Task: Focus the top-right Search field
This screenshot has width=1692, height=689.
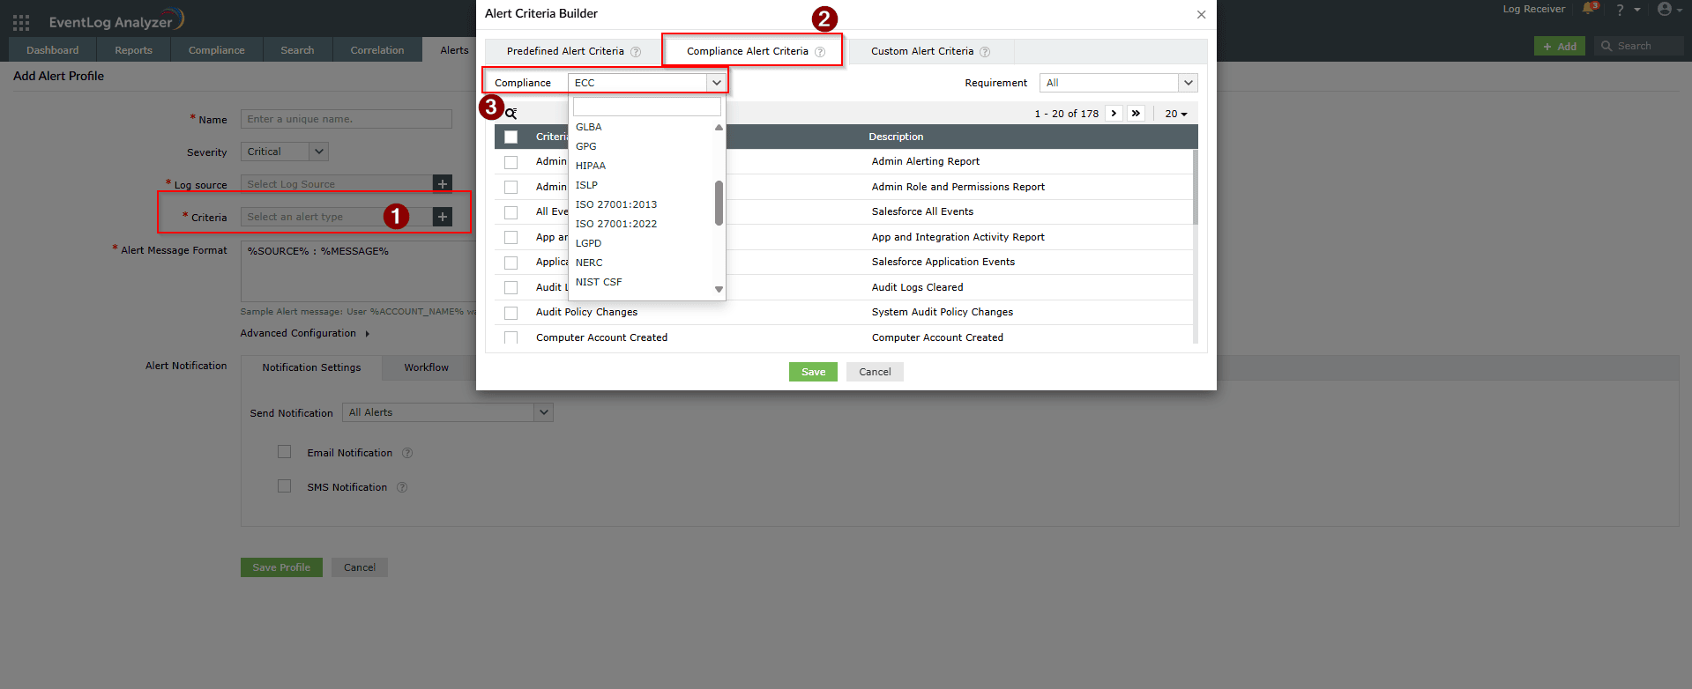Action: point(1639,47)
